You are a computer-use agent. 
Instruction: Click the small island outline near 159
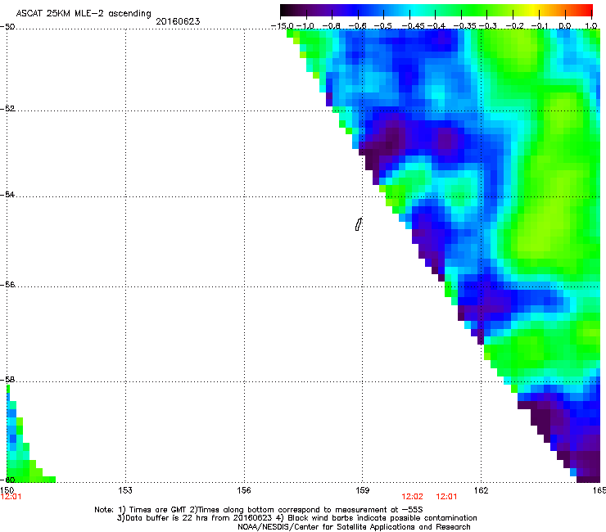click(359, 224)
